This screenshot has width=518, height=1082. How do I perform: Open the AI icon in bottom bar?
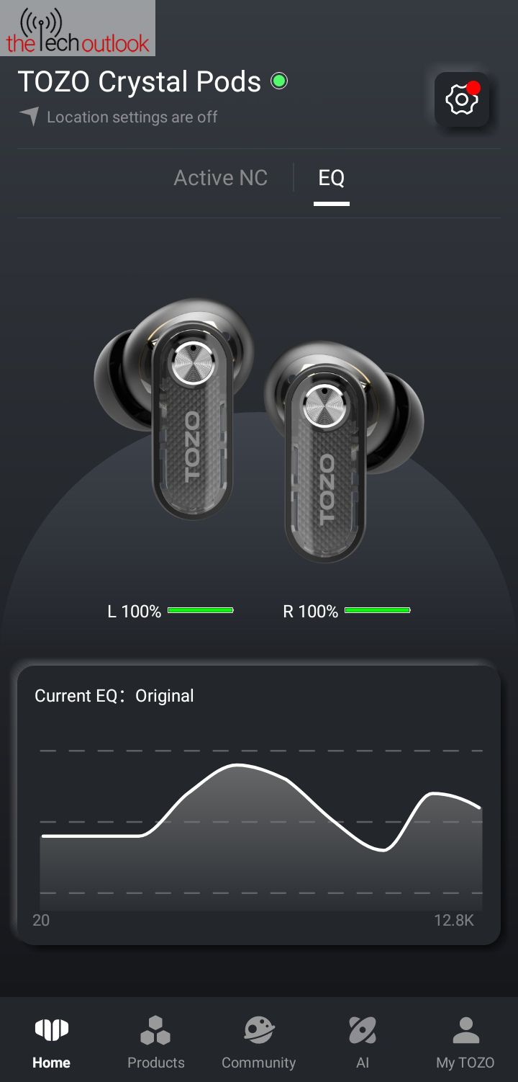(x=363, y=1030)
